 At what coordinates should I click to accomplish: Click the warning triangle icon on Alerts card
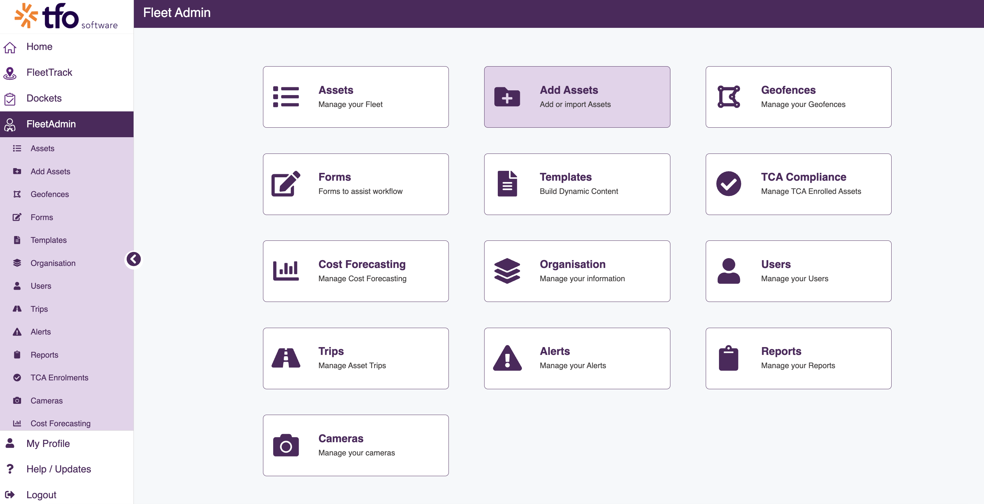pos(507,358)
